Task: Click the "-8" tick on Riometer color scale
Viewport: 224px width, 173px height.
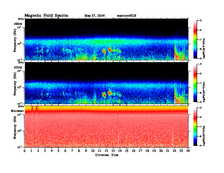Action: click(x=200, y=136)
